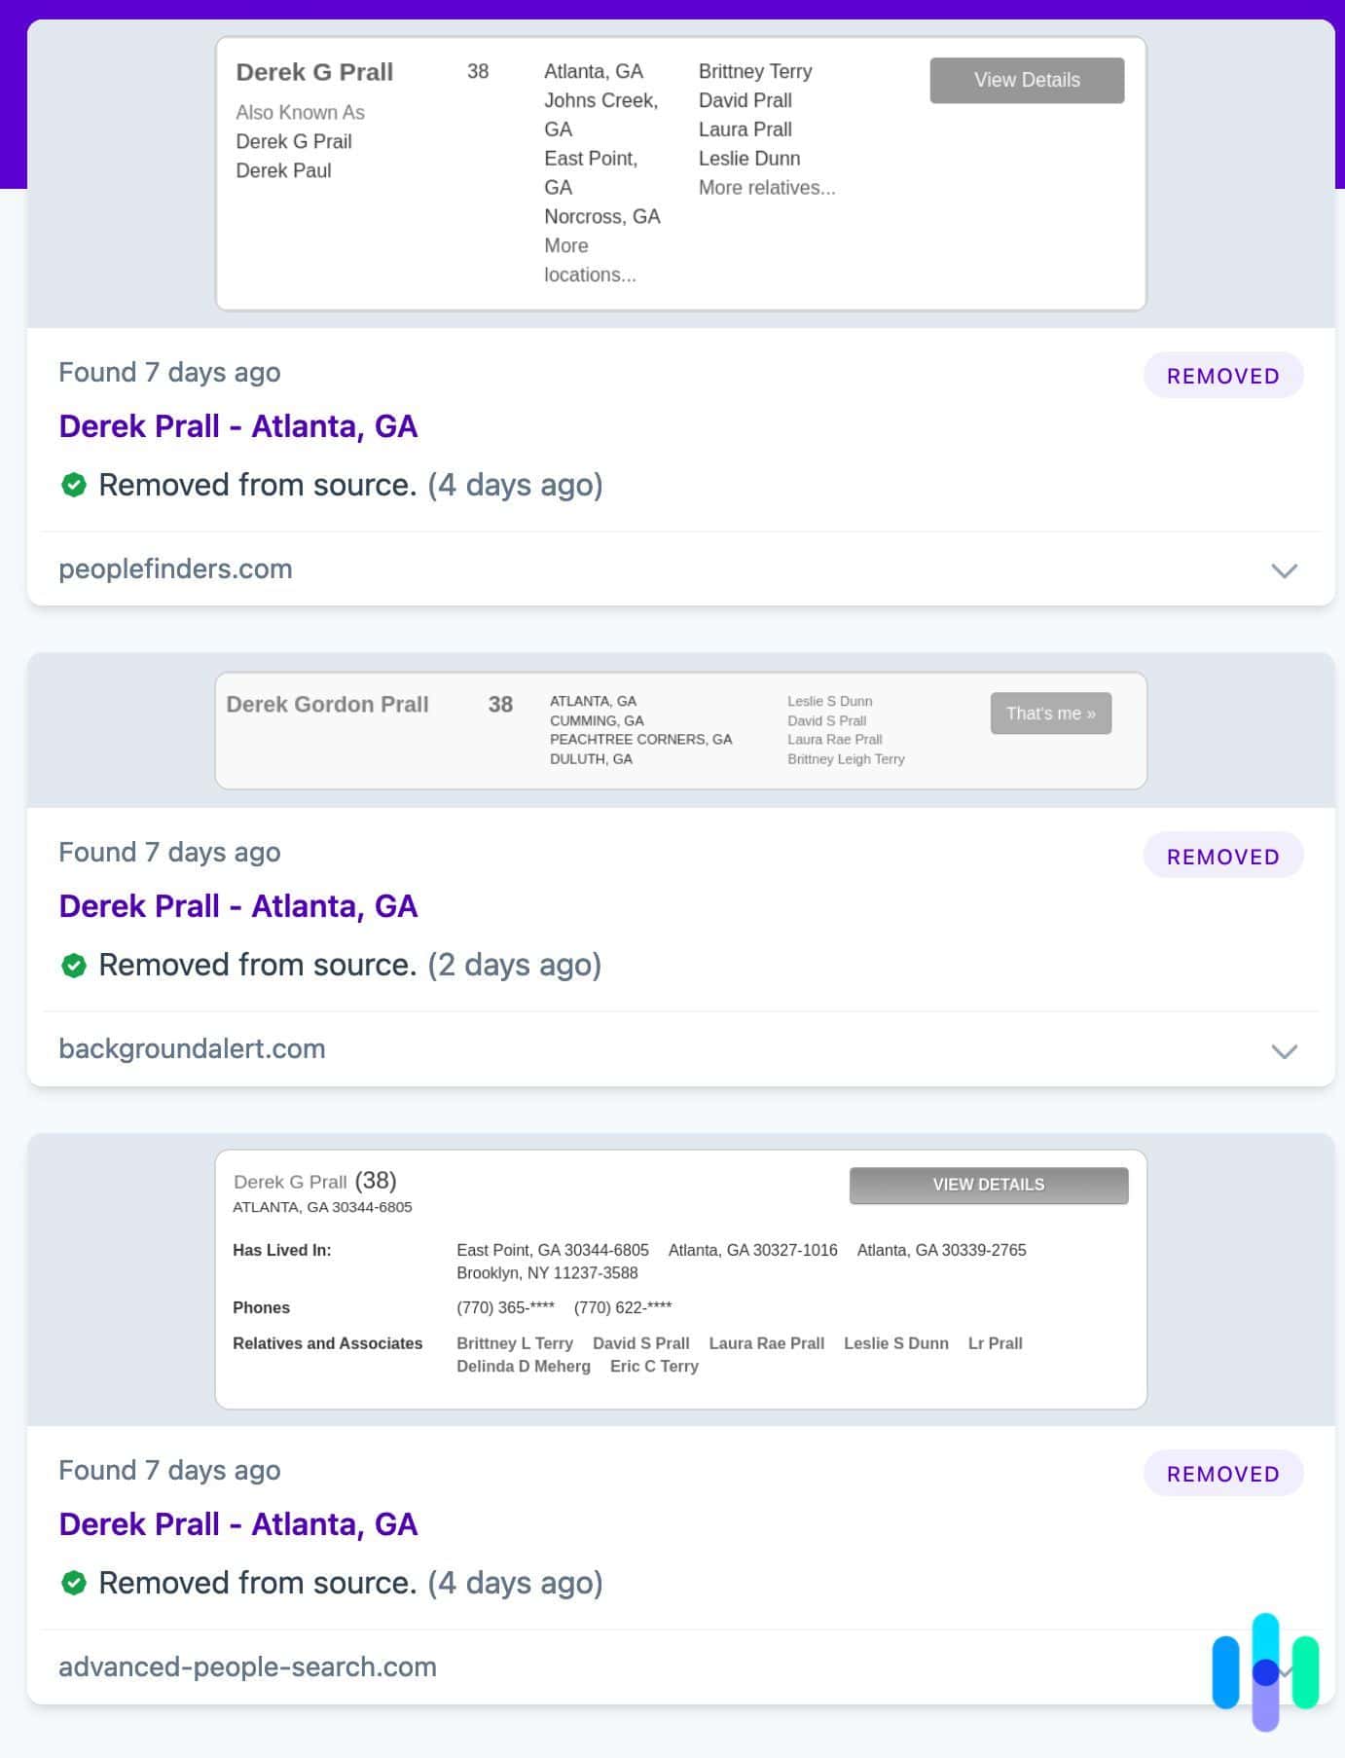This screenshot has width=1345, height=1758.
Task: Click green checkmark on the advanced-people-search removal status
Action: pos(75,1583)
